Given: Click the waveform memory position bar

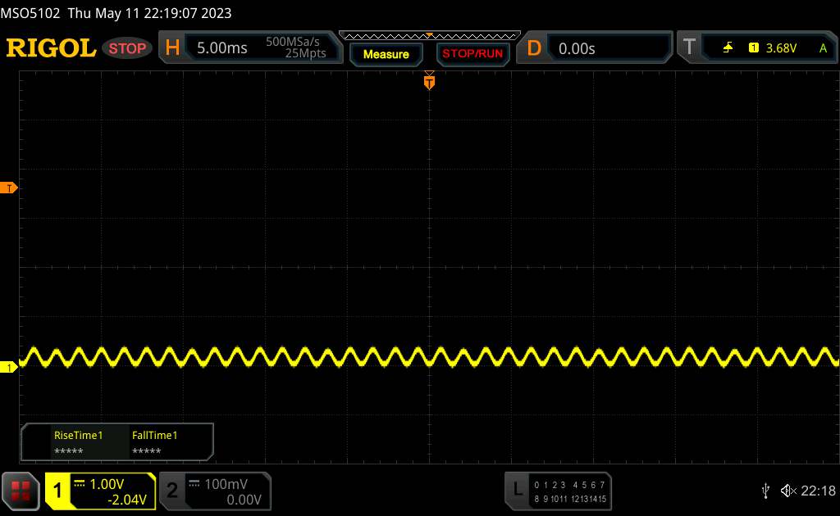Looking at the screenshot, I should coord(430,36).
